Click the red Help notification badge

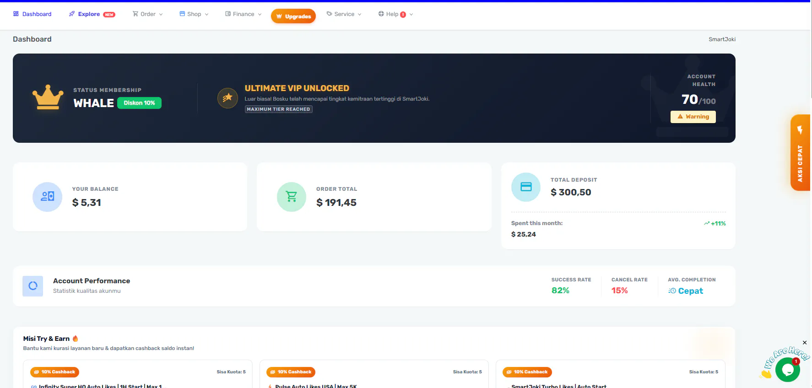(403, 15)
